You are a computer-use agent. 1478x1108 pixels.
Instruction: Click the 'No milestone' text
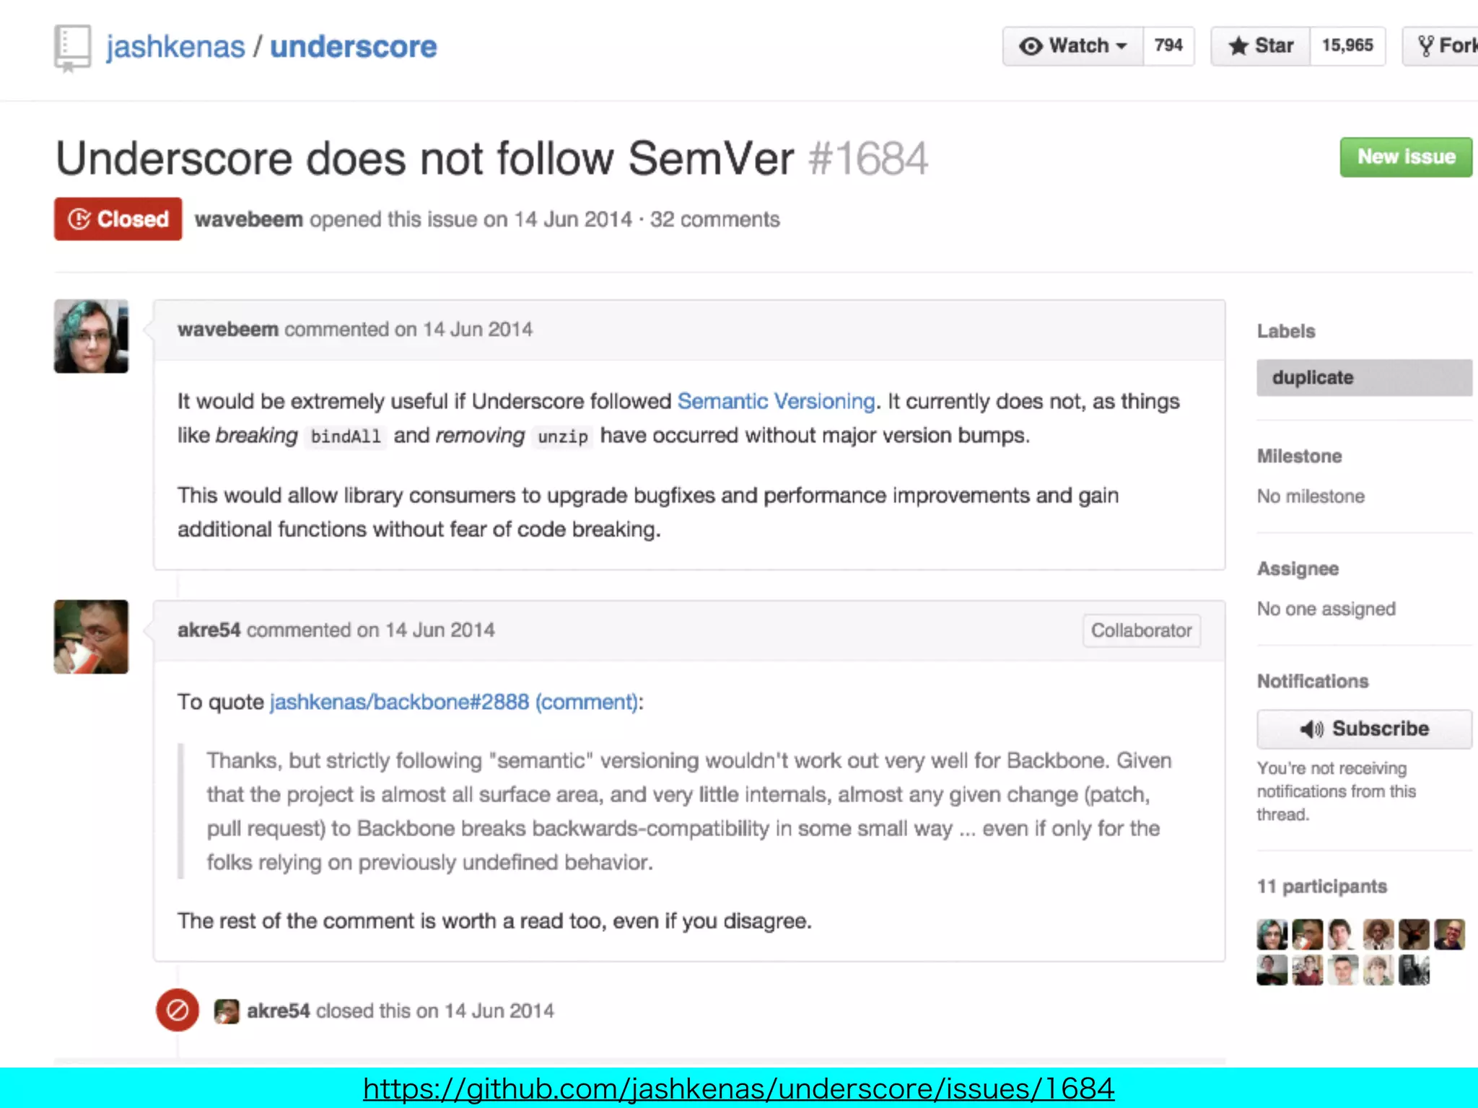[x=1311, y=496]
